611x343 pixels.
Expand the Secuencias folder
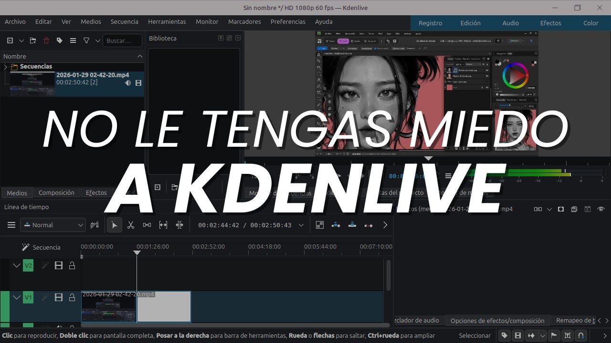click(x=6, y=67)
